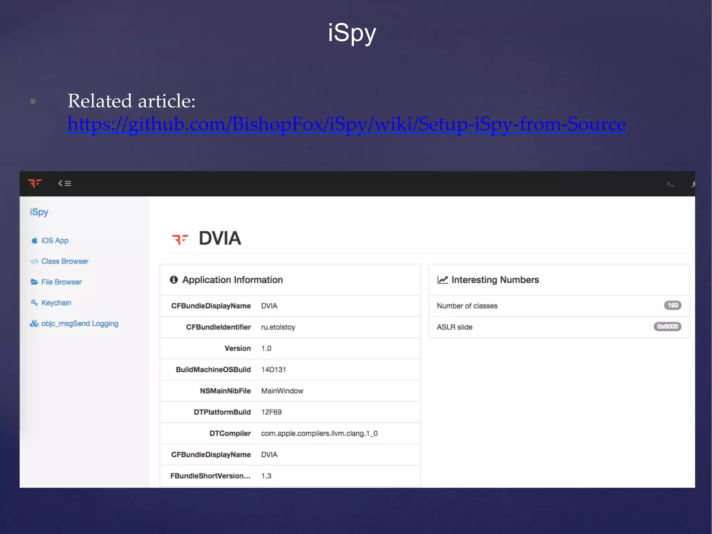Click the cubes icon beside objc_msgSend Logging
The height and width of the screenshot is (534, 712).
34,324
